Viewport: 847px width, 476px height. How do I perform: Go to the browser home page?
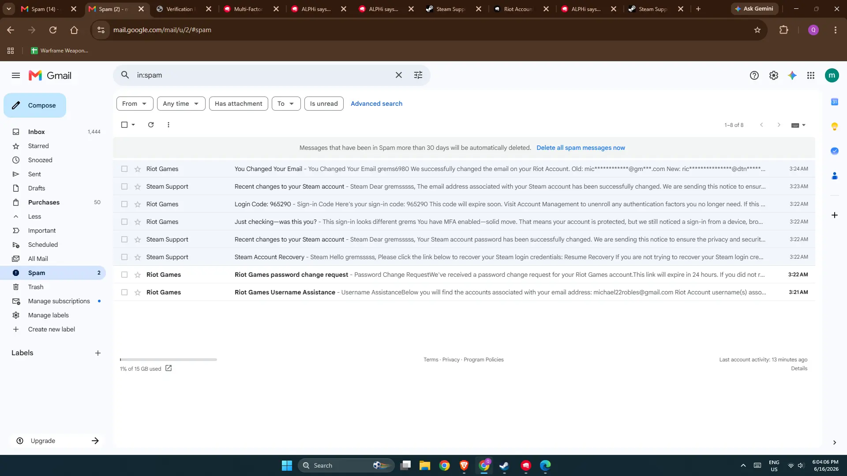pyautogui.click(x=74, y=30)
